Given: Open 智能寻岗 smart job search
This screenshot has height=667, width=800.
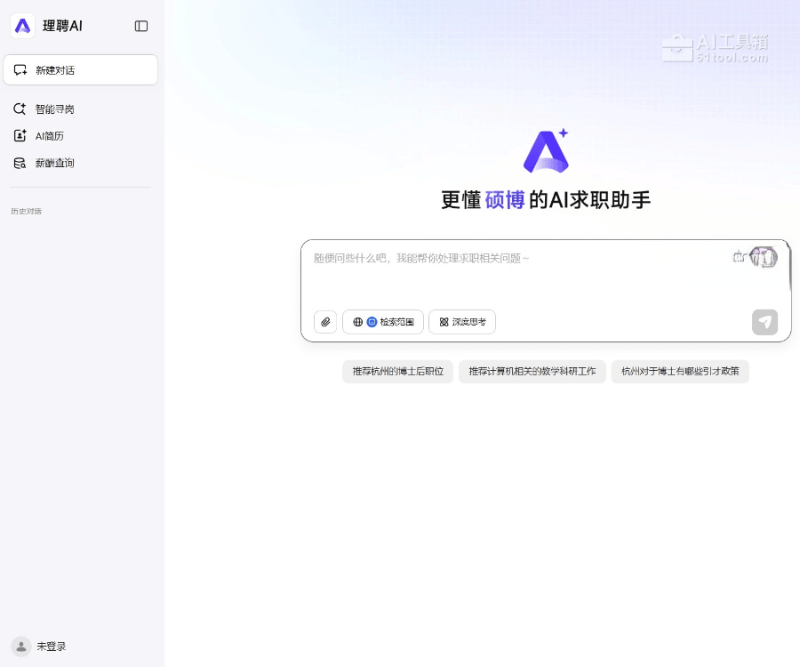Looking at the screenshot, I should point(54,109).
